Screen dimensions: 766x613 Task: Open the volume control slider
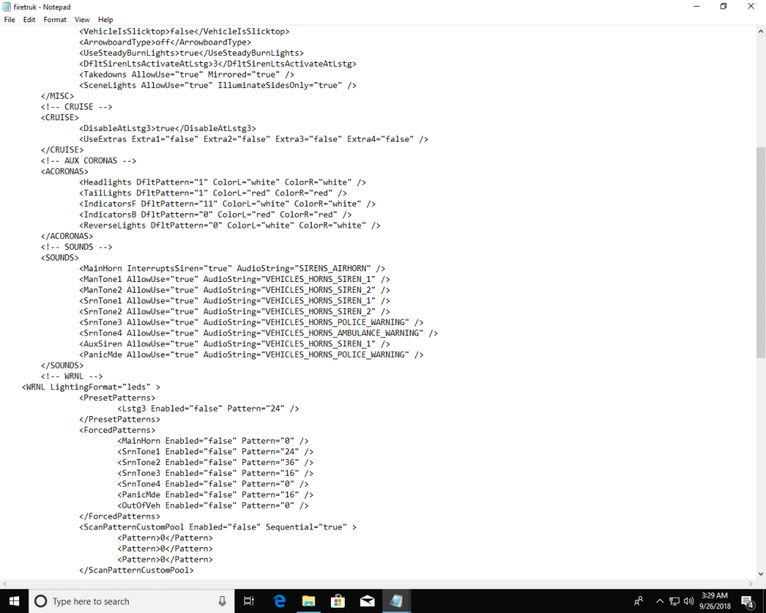688,601
